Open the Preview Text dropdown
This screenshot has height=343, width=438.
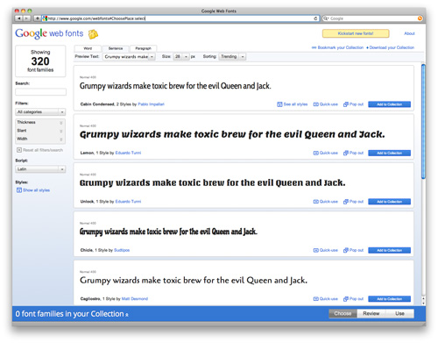click(129, 56)
